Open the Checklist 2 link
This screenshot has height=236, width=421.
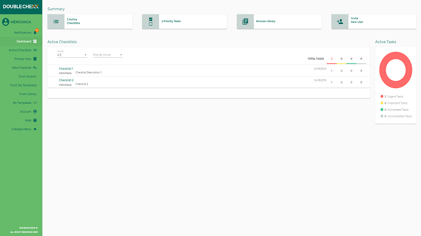pyautogui.click(x=66, y=80)
